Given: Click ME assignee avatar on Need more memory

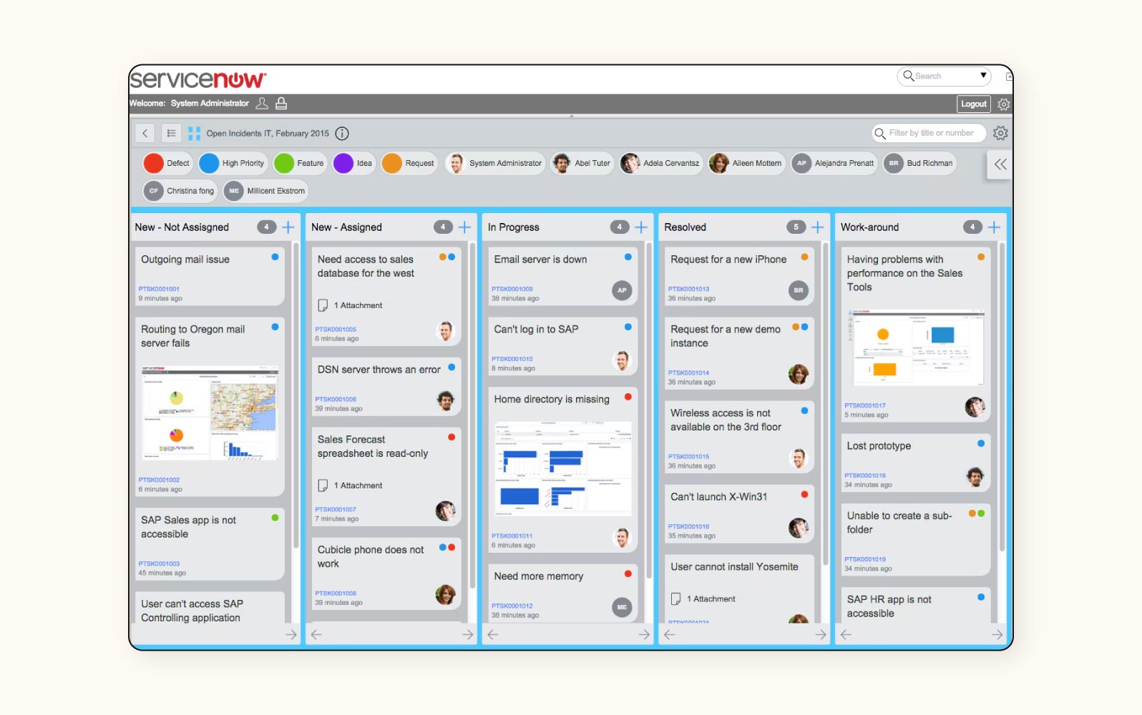Looking at the screenshot, I should (x=622, y=607).
